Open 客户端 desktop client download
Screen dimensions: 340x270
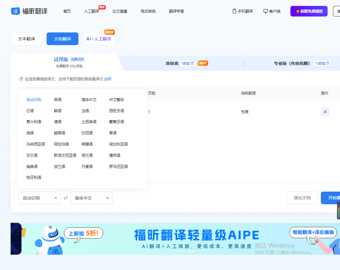[x=272, y=11]
